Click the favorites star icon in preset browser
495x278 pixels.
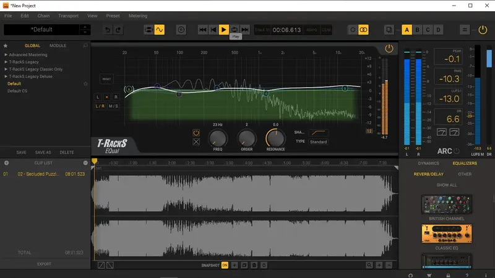[6, 46]
